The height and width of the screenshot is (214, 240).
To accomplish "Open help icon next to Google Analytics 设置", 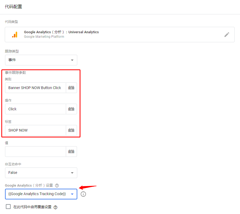I will click(57, 186).
